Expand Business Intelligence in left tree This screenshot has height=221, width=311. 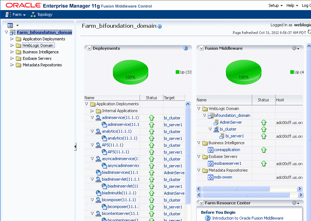click(12, 52)
